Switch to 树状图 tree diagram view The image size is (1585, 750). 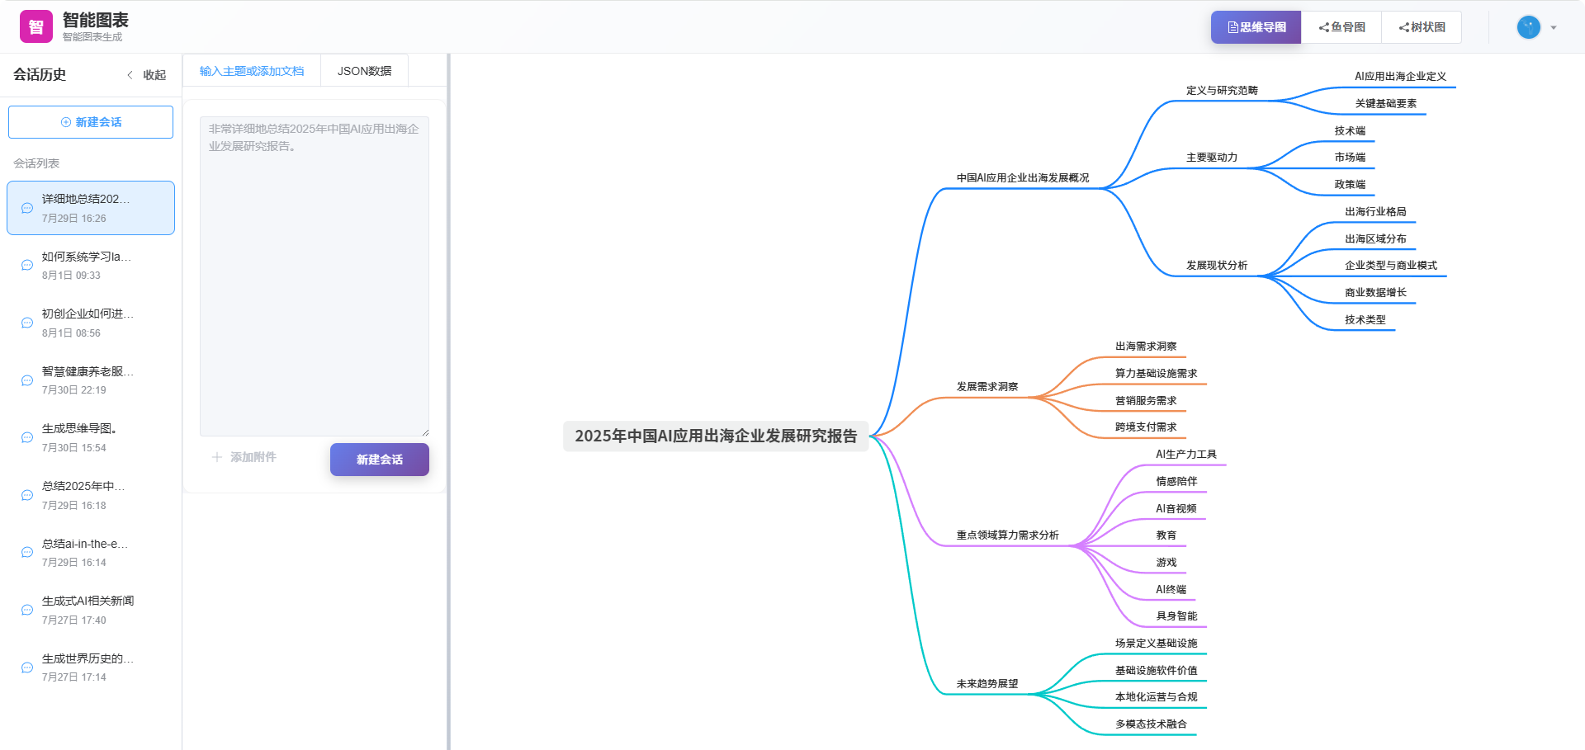pos(1422,27)
